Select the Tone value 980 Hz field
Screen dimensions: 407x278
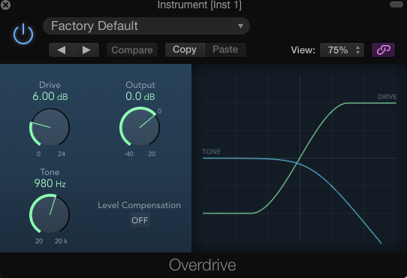[50, 183]
